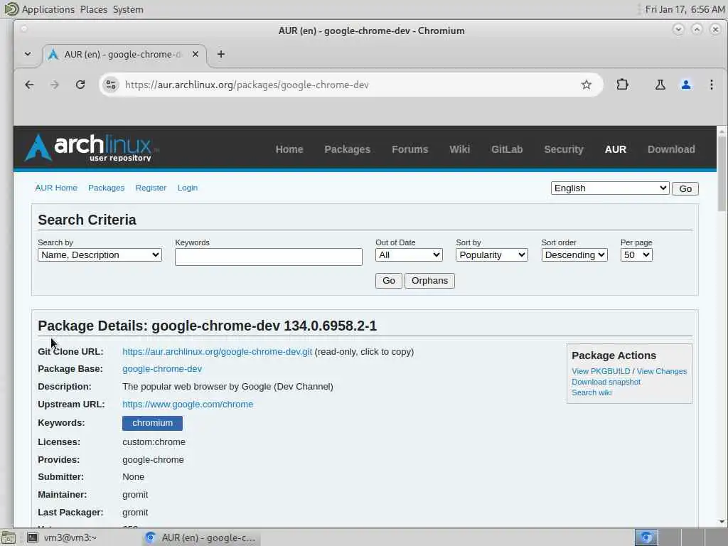The width and height of the screenshot is (728, 546).
Task: Open Packages in the top navigation bar
Action: 347,149
